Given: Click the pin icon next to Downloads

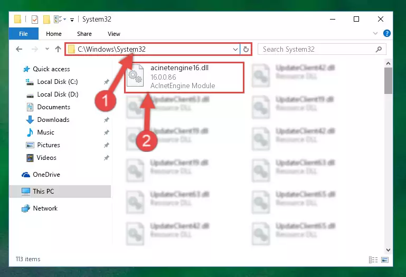Looking at the screenshot, I should [107, 120].
